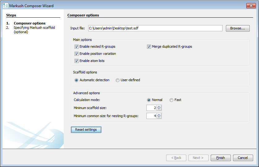
Task: Cancel the wizard
Action: [243, 158]
